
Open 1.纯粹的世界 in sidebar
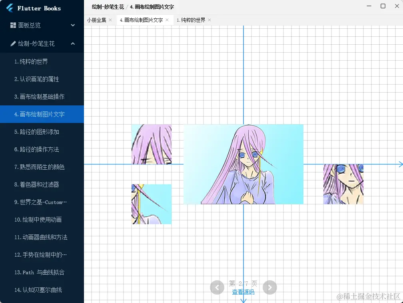click(42, 61)
